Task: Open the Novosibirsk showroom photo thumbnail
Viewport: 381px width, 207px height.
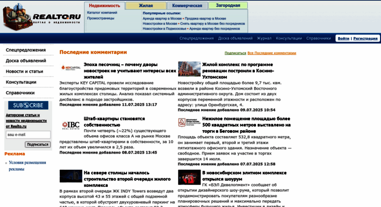Action: [189, 177]
